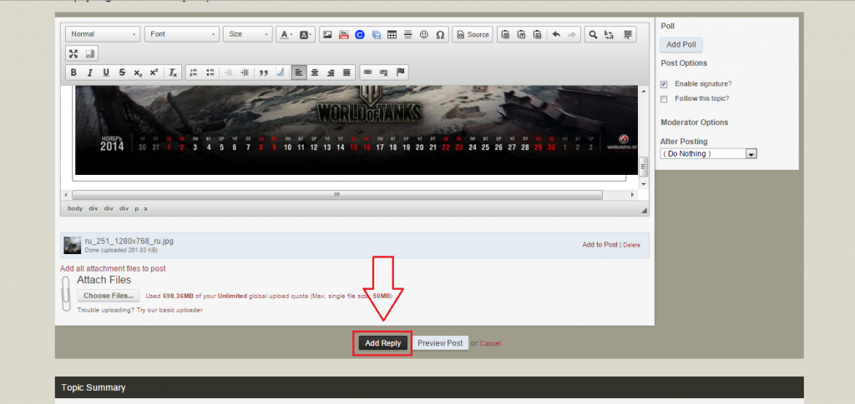Viewport: 855px width, 404px height.
Task: Click the Paste as plain text icon
Action: 522,34
